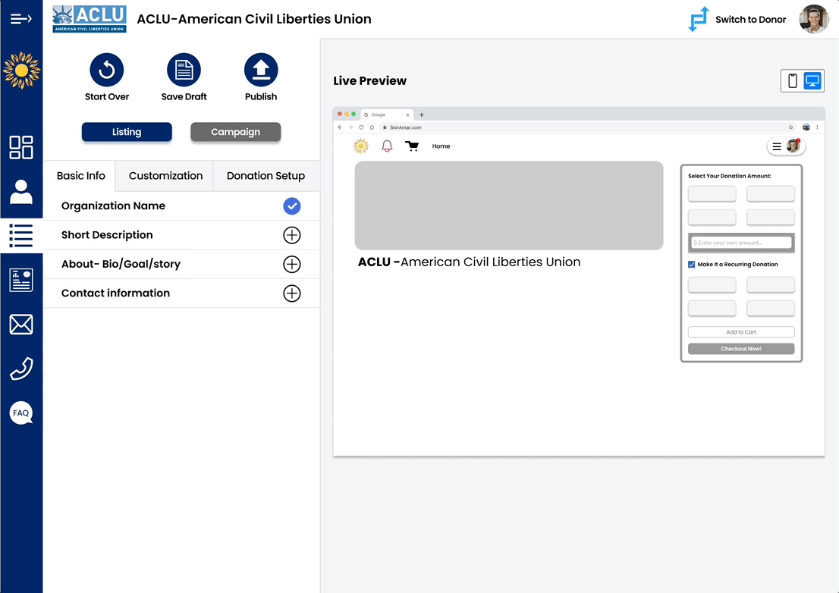Screen dimensions: 839x593
Task: Open the Customization tab
Action: tap(164, 175)
